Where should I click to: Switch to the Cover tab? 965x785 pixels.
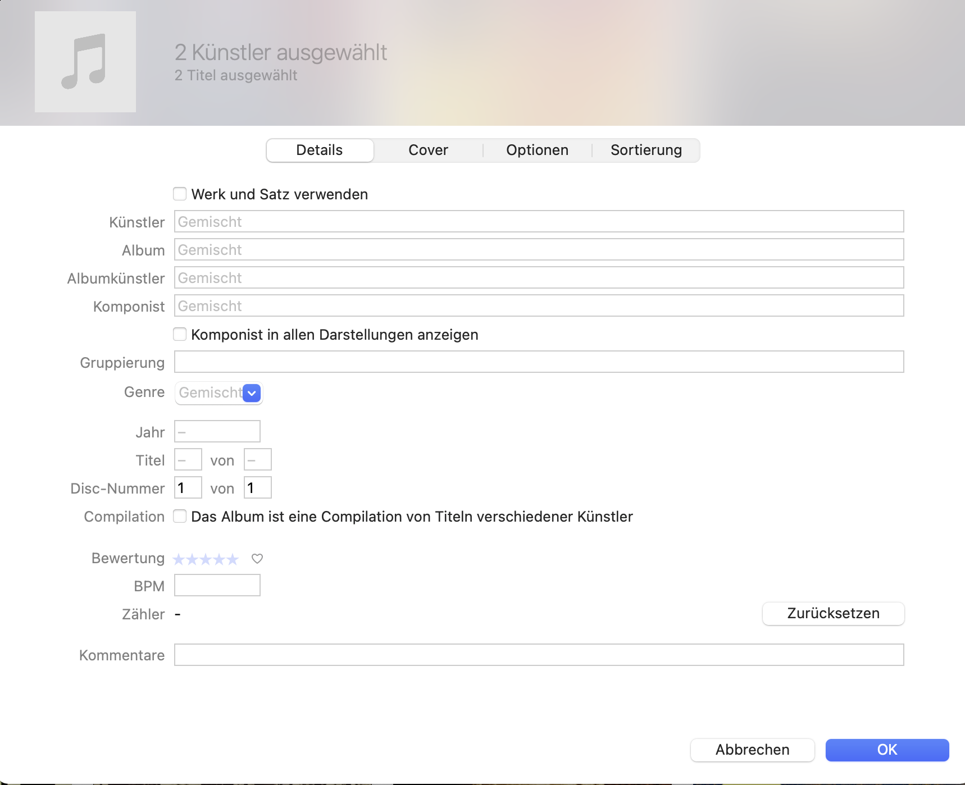(428, 150)
